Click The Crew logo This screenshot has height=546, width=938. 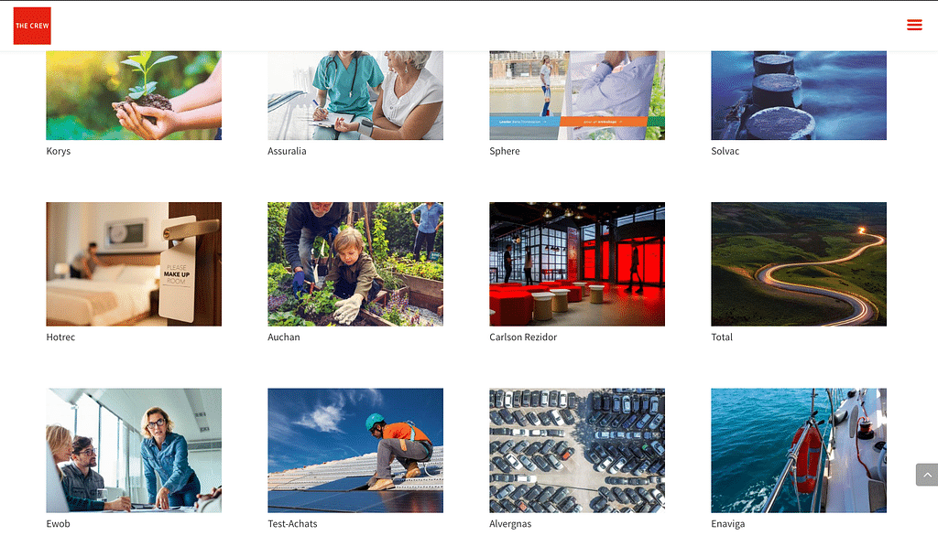32,26
